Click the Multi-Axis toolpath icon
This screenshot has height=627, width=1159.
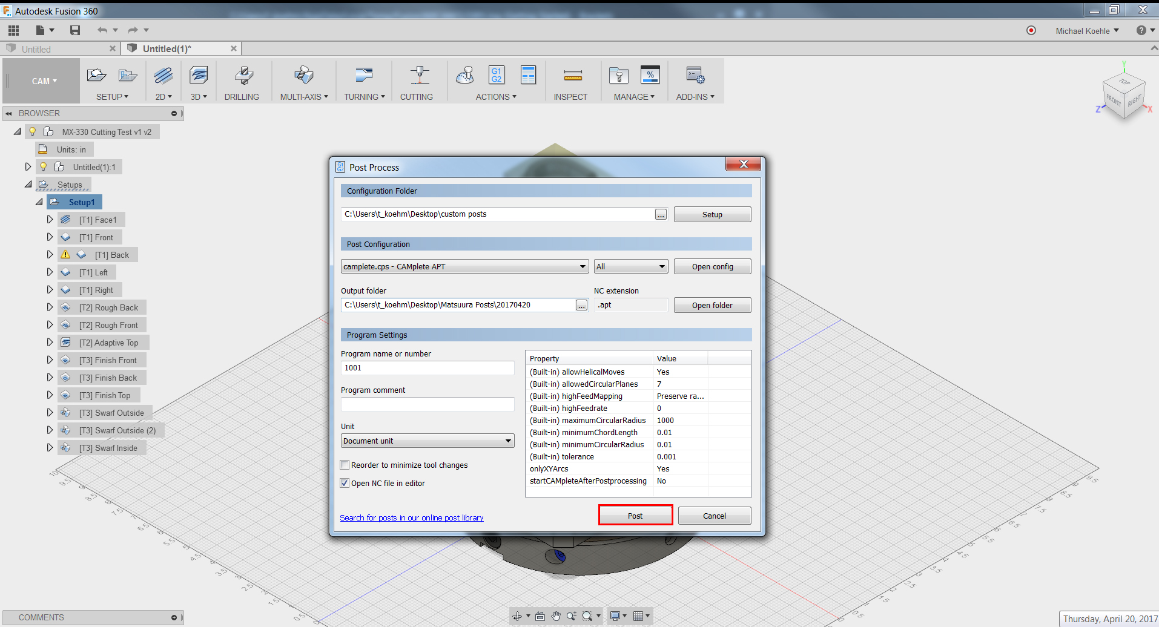tap(304, 75)
